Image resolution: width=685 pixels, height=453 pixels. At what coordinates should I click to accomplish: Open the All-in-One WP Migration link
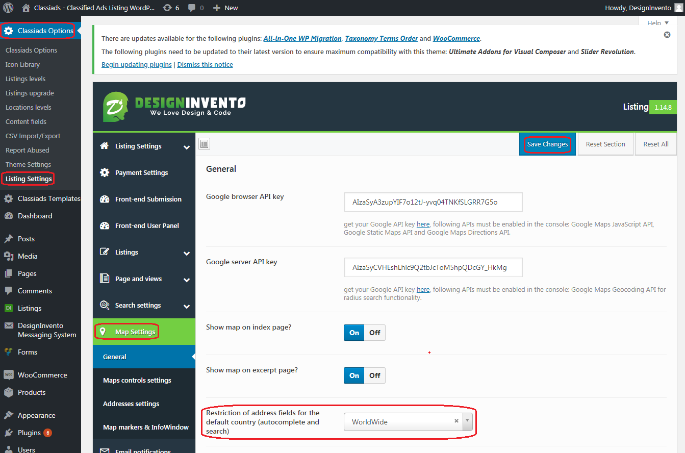(302, 38)
